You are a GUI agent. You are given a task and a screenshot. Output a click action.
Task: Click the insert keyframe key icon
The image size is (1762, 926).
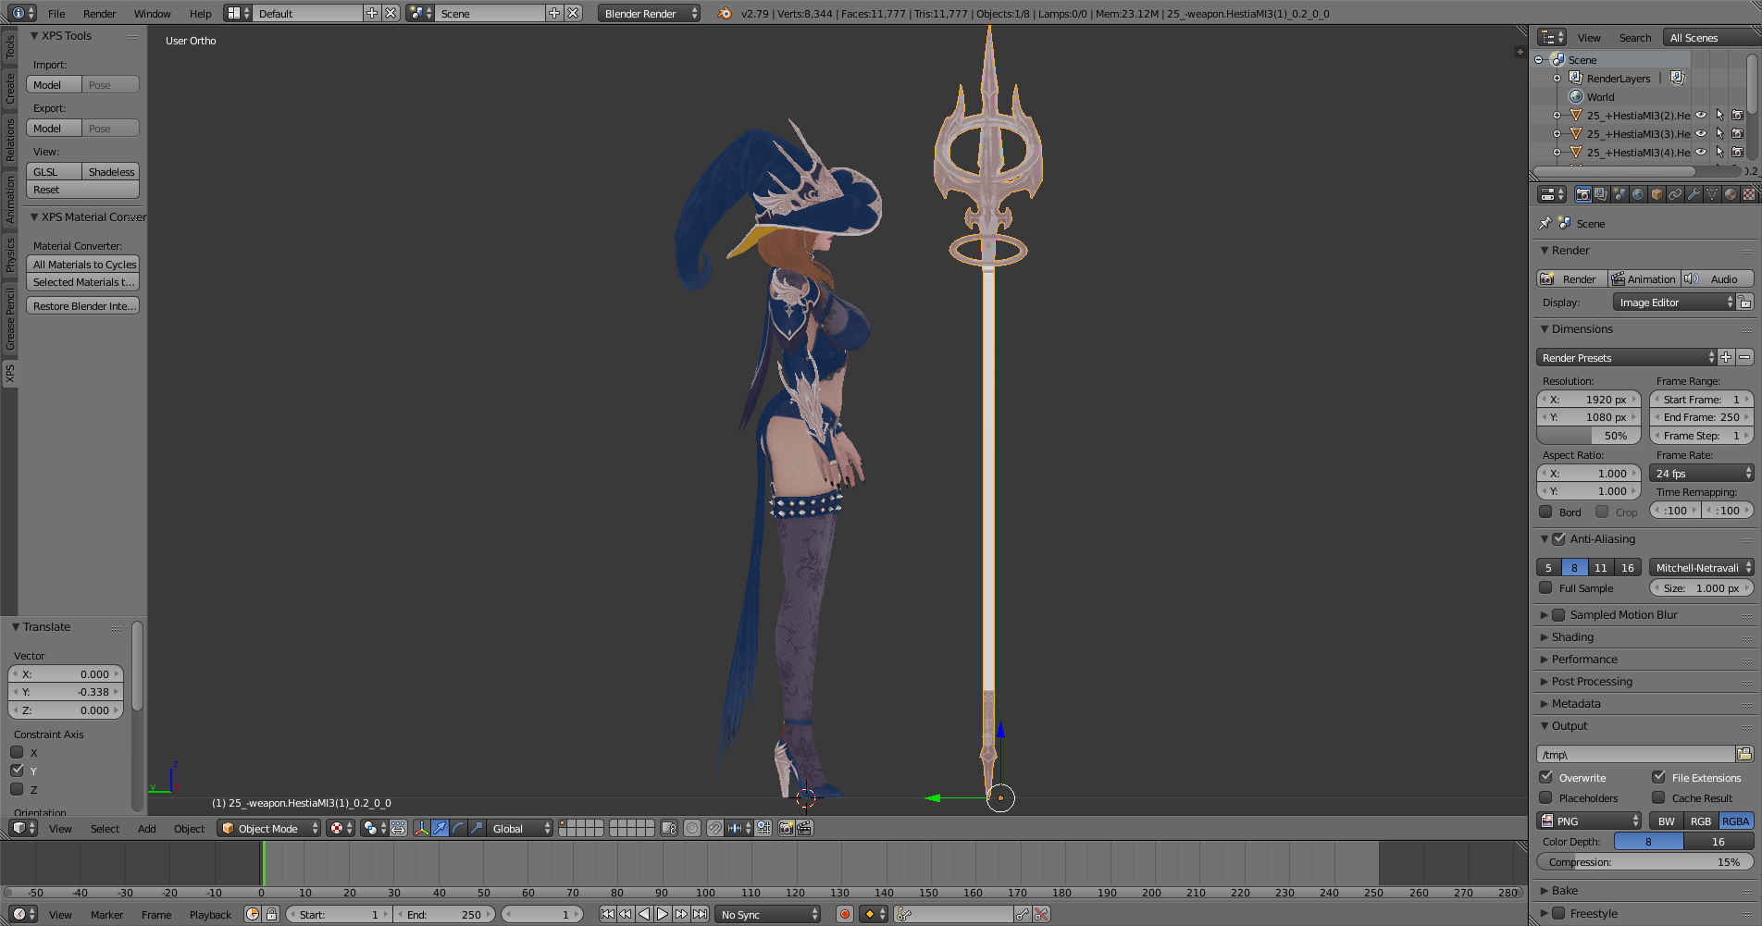pyautogui.click(x=1023, y=914)
